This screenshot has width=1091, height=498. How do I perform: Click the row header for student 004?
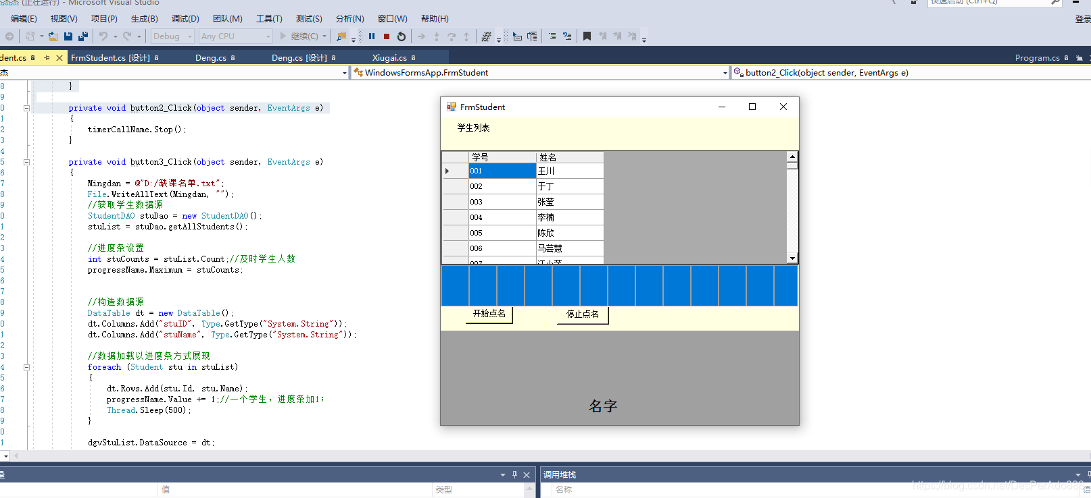coord(455,217)
